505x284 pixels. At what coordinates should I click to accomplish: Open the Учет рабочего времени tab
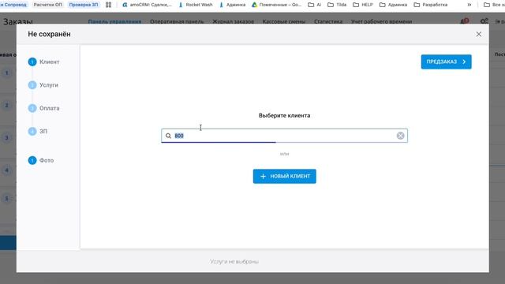click(x=381, y=21)
